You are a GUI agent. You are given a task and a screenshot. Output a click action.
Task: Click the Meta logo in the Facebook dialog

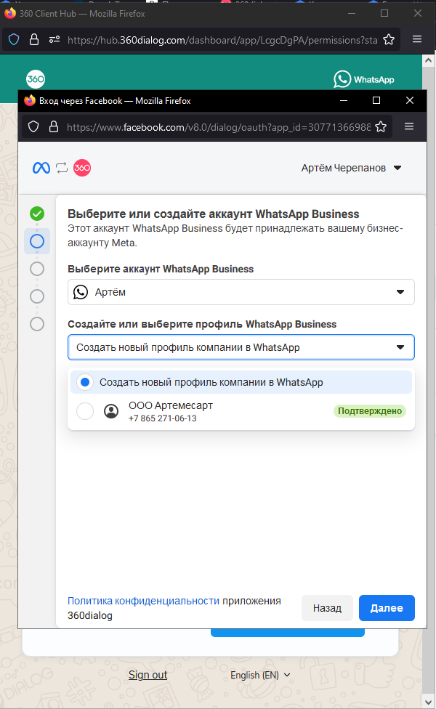[41, 168]
